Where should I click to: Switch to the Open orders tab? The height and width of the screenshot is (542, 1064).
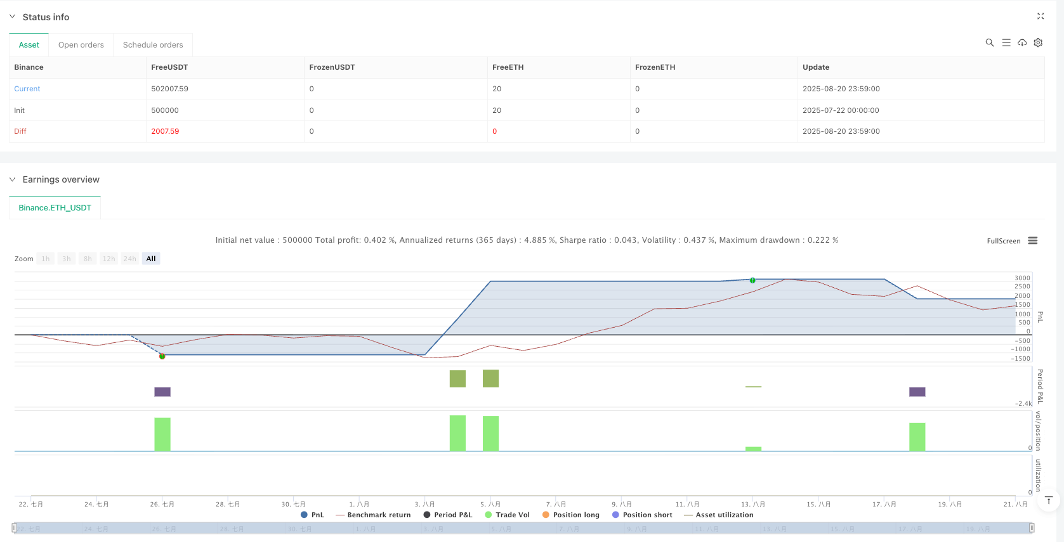(x=81, y=45)
